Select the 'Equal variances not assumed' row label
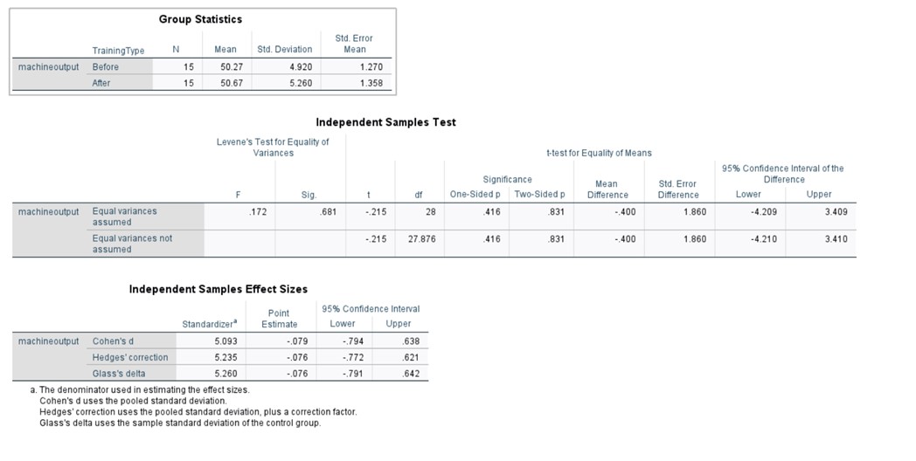 (x=131, y=244)
